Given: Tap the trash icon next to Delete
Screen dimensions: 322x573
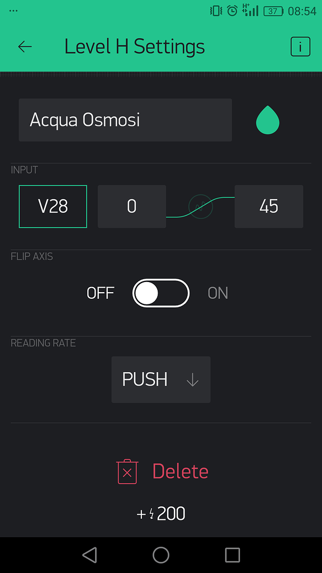Looking at the screenshot, I should (126, 471).
